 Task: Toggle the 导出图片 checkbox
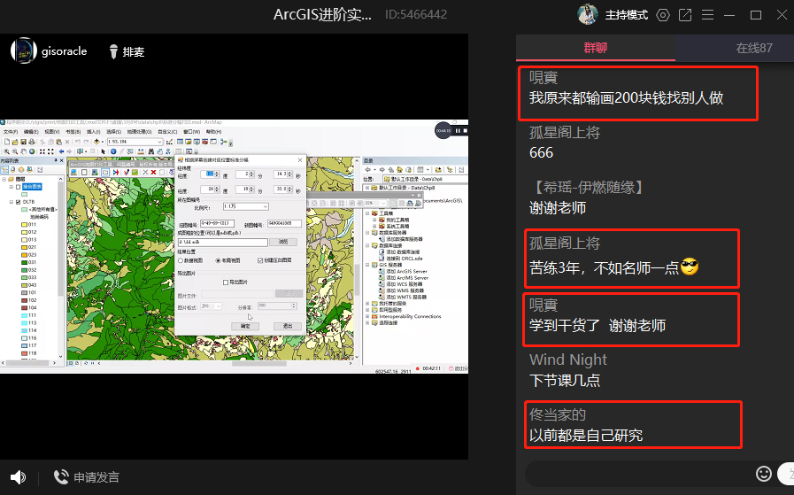click(x=226, y=282)
